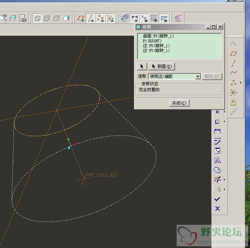250x248 pixels.
Task: Click the datum curve tool
Action: [234, 73]
